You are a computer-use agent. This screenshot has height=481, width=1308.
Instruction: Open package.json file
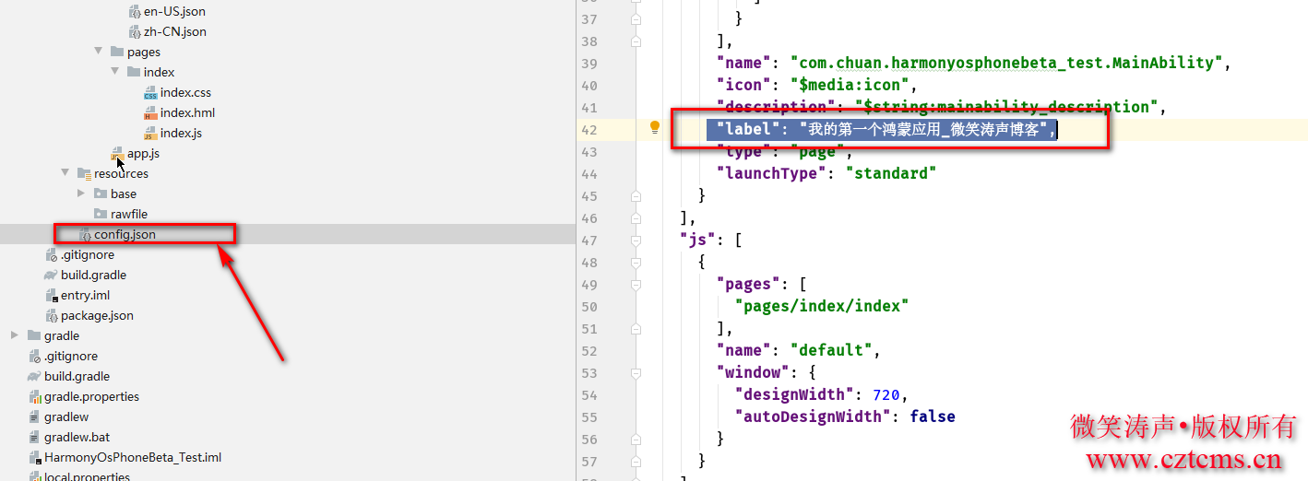coord(97,315)
